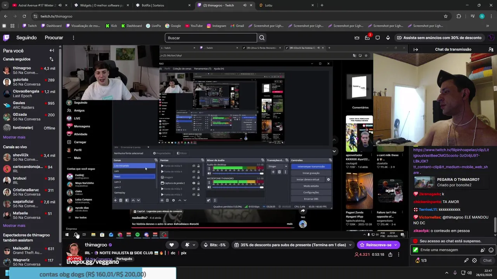This screenshot has width=497, height=279.
Task: Open the Chrome media controls icon
Action: click(473, 16)
